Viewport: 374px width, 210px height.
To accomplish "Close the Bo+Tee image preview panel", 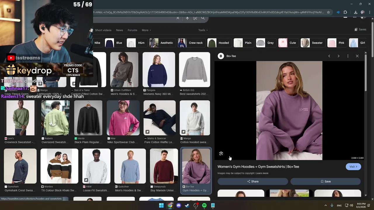I will (357, 56).
